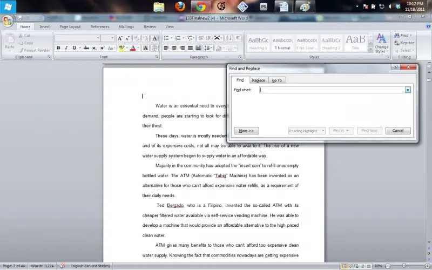Screen dimensions: 432x270
Task: Open help for Find and Replace dialog
Action: point(395,67)
